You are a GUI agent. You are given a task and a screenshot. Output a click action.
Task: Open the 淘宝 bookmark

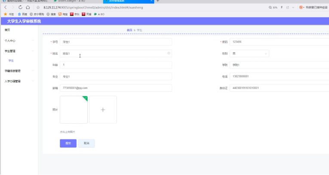point(63,14)
